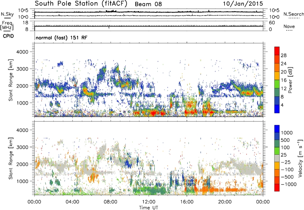Screen dimensions: 304x210
Task: Click the '08:00' time tick label
Action: (111, 202)
